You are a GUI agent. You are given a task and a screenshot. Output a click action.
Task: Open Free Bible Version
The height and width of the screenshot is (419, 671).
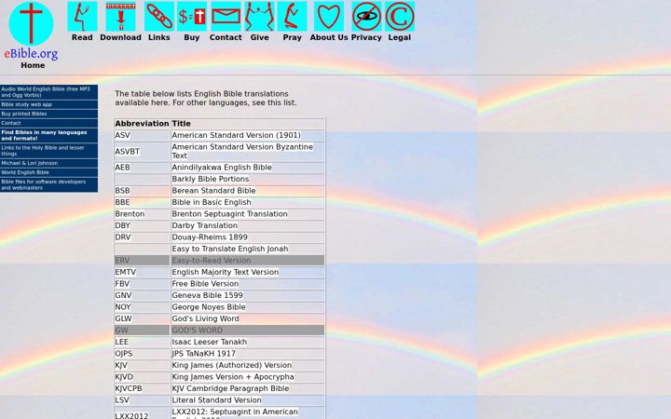[205, 284]
